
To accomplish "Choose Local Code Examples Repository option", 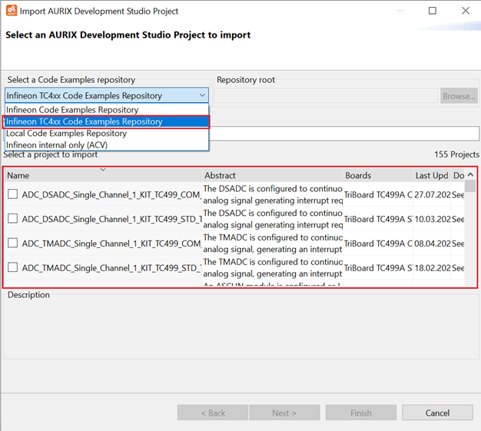I will coord(107,134).
